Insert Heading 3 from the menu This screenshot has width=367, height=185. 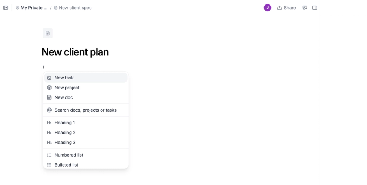[65, 143]
